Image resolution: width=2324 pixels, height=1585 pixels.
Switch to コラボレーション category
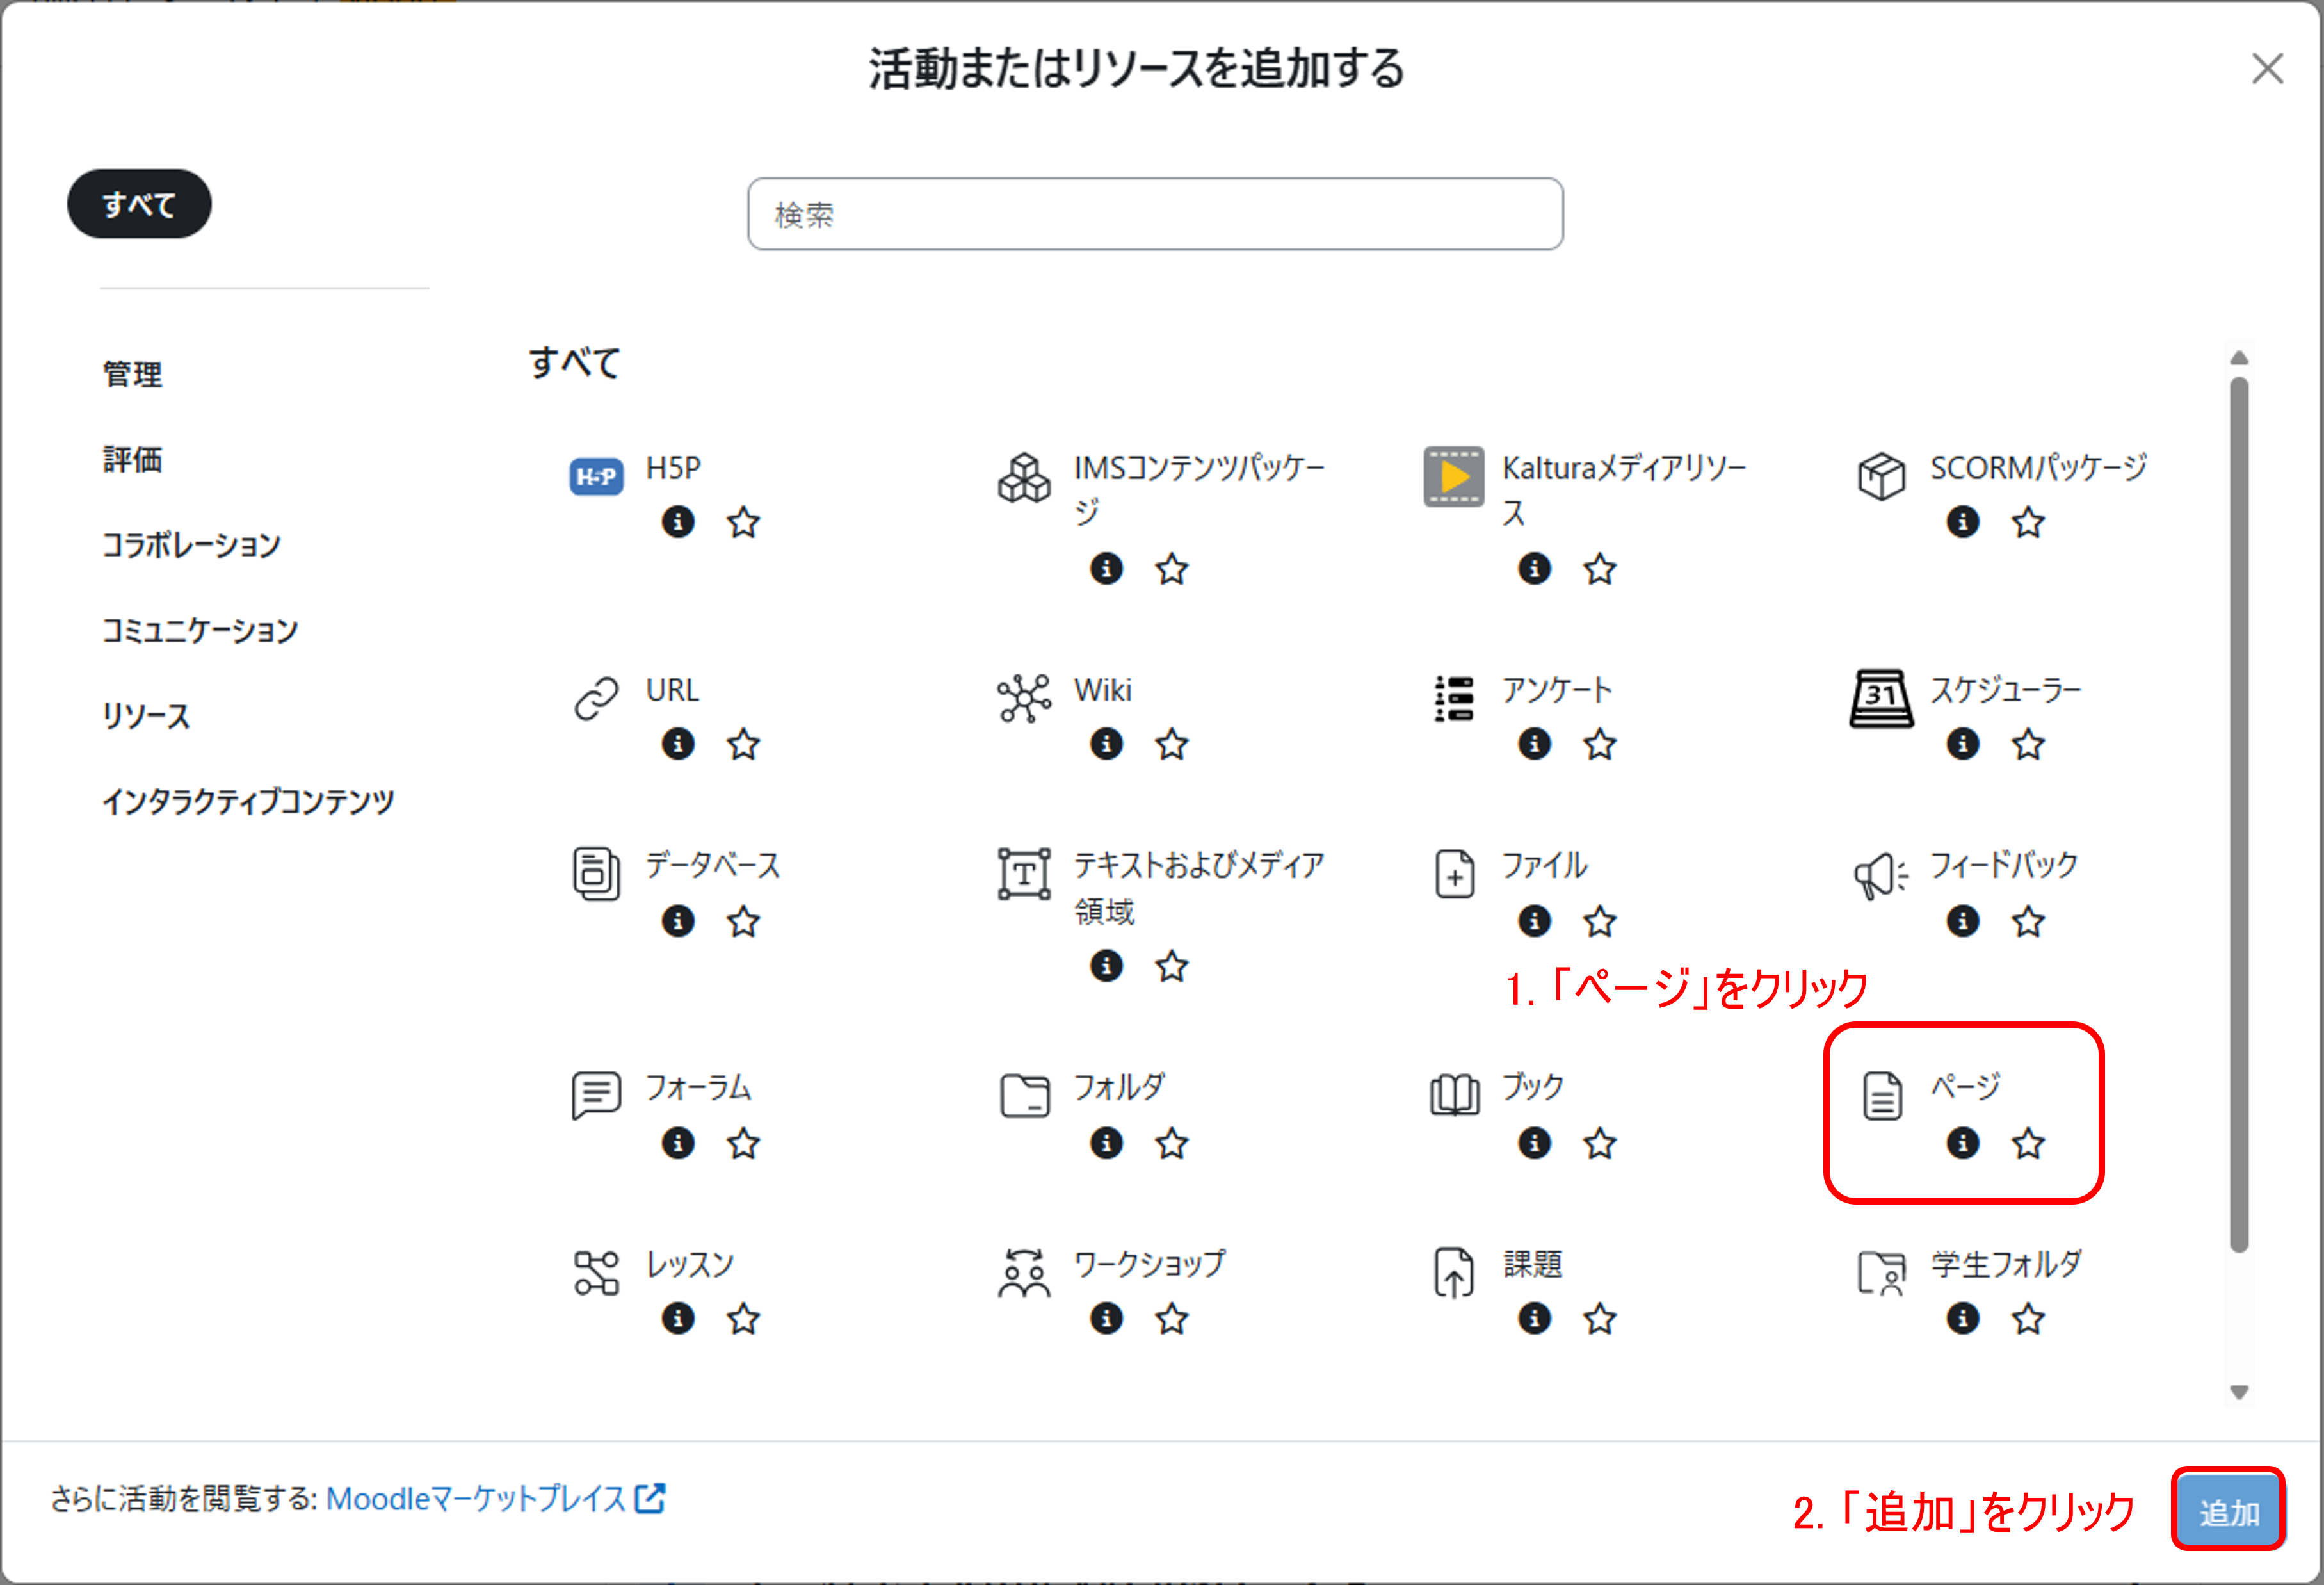pyautogui.click(x=191, y=545)
